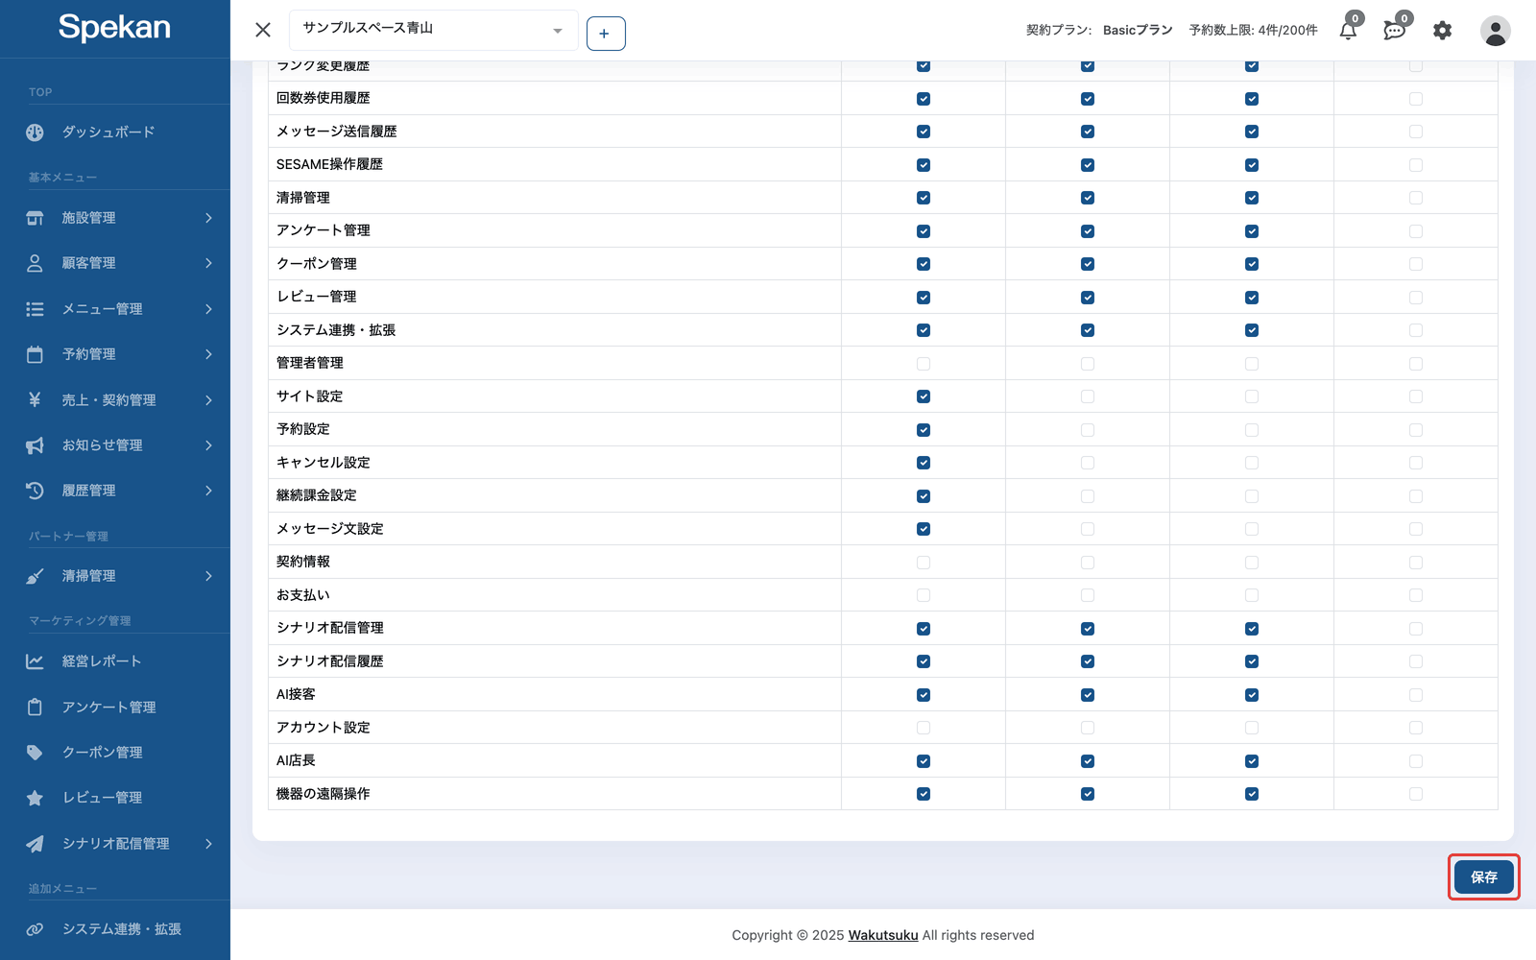Click the 施設管理 store icon

pos(35,218)
